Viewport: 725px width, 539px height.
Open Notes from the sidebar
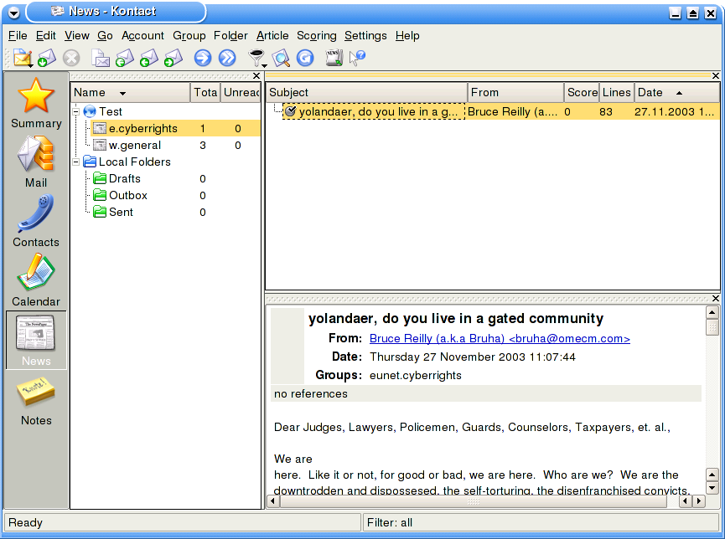tap(36, 400)
